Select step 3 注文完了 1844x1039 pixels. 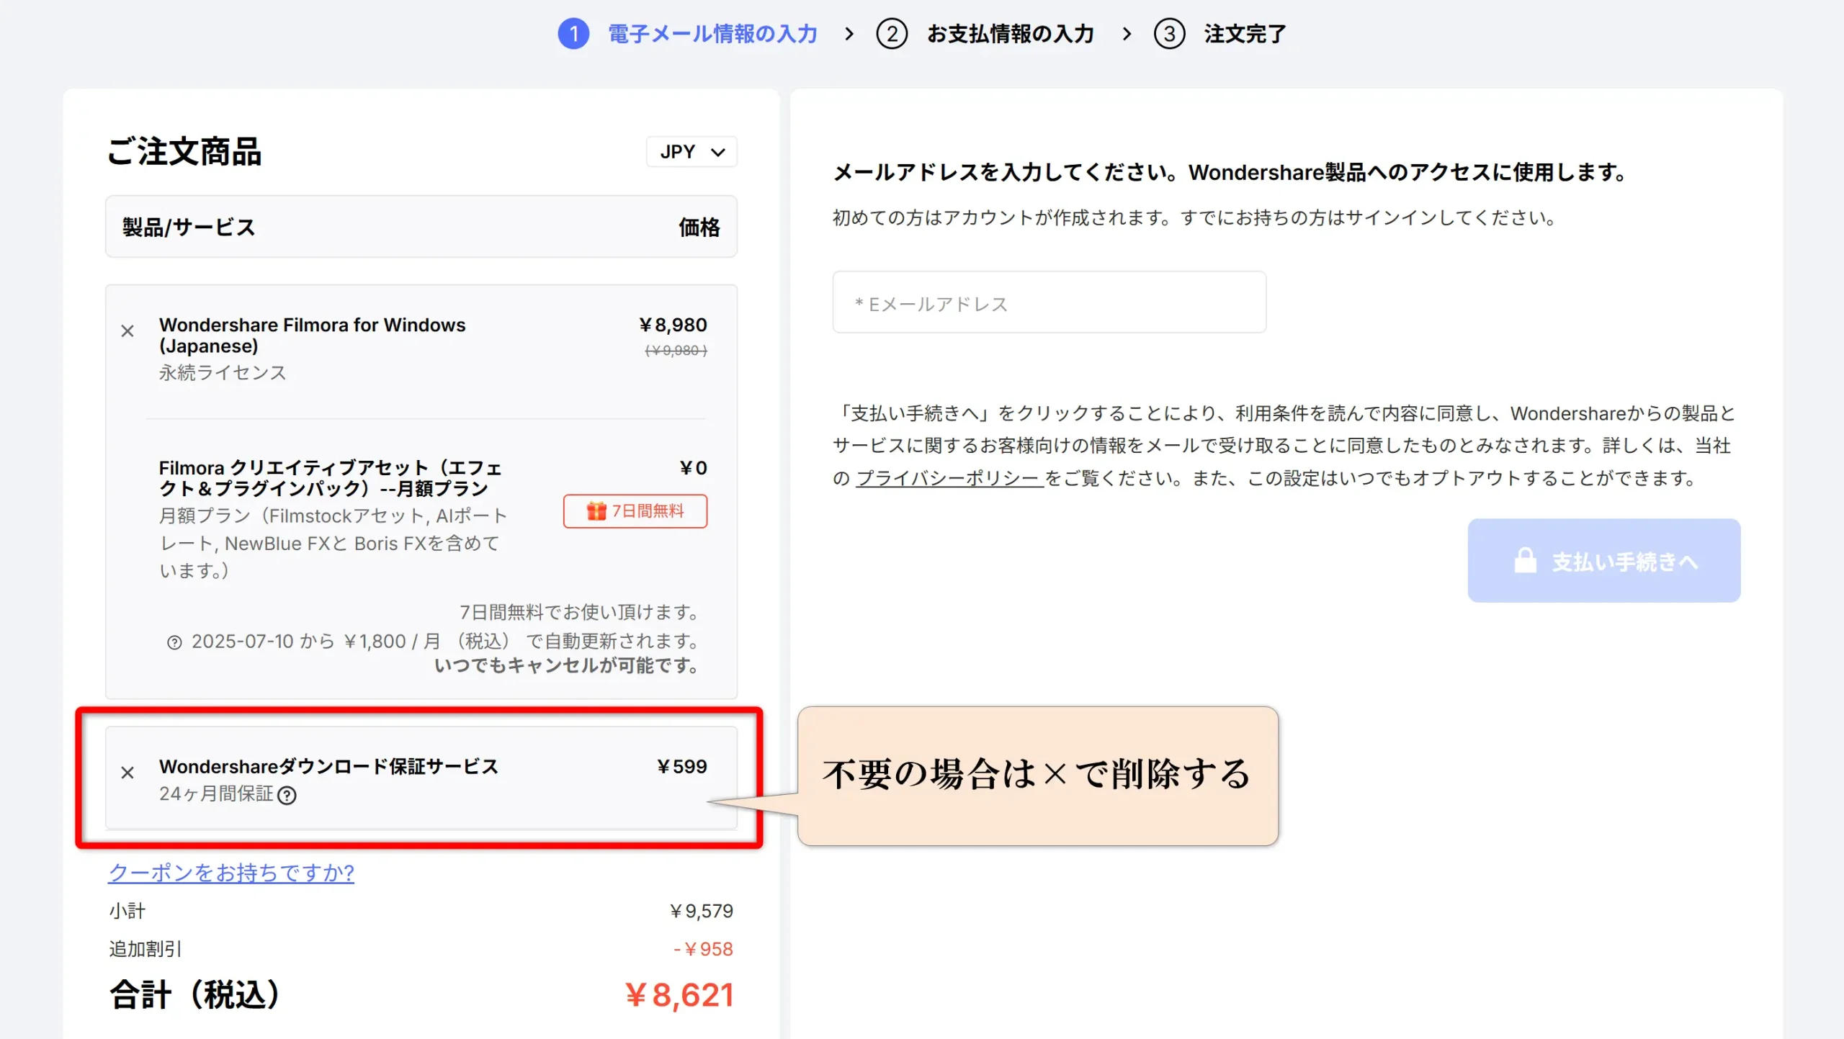click(x=1219, y=34)
